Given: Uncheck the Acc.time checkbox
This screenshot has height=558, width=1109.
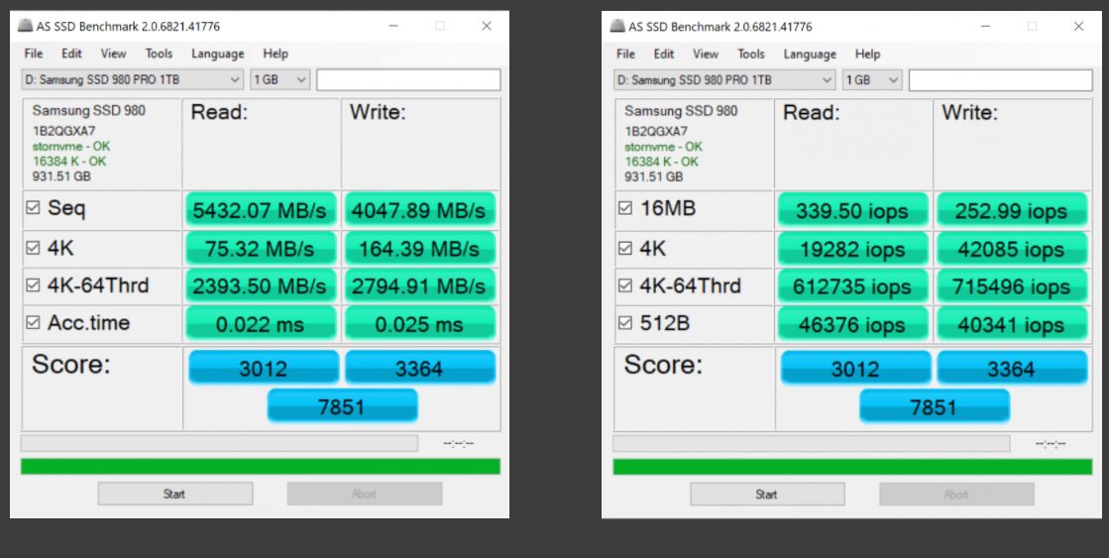Looking at the screenshot, I should pyautogui.click(x=33, y=322).
